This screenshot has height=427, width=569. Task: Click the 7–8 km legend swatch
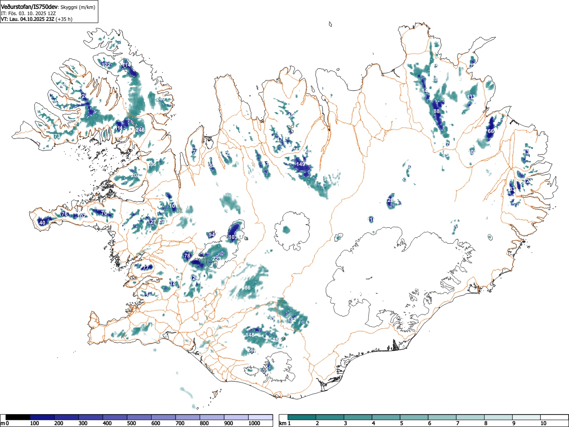point(470,417)
